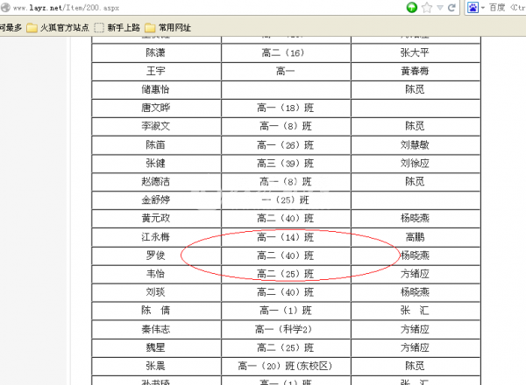Click the green go arrow in address bar
526x385 pixels.
pyautogui.click(x=412, y=7)
